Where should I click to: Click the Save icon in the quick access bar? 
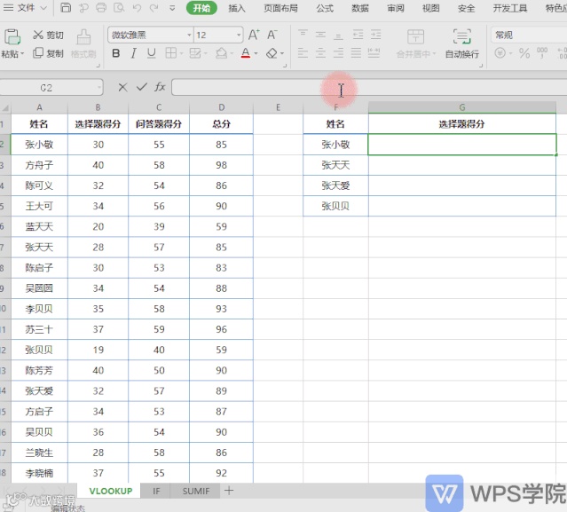[x=66, y=8]
